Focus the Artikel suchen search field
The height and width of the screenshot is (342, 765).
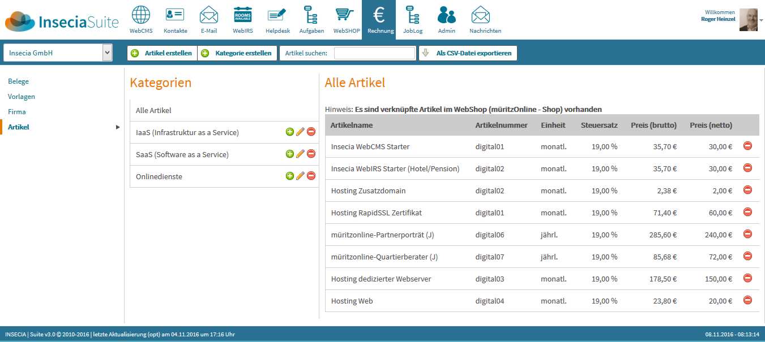tap(375, 53)
